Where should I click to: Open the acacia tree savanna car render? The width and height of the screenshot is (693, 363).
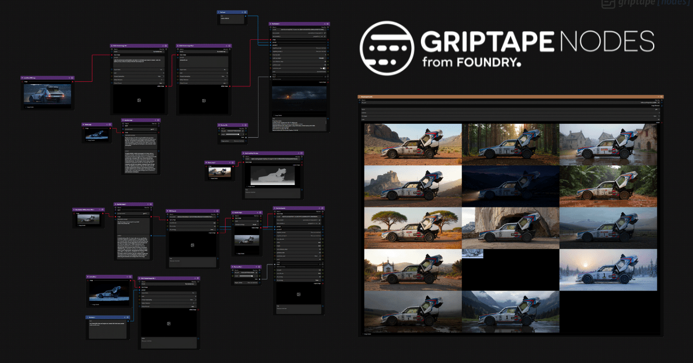tap(413, 228)
